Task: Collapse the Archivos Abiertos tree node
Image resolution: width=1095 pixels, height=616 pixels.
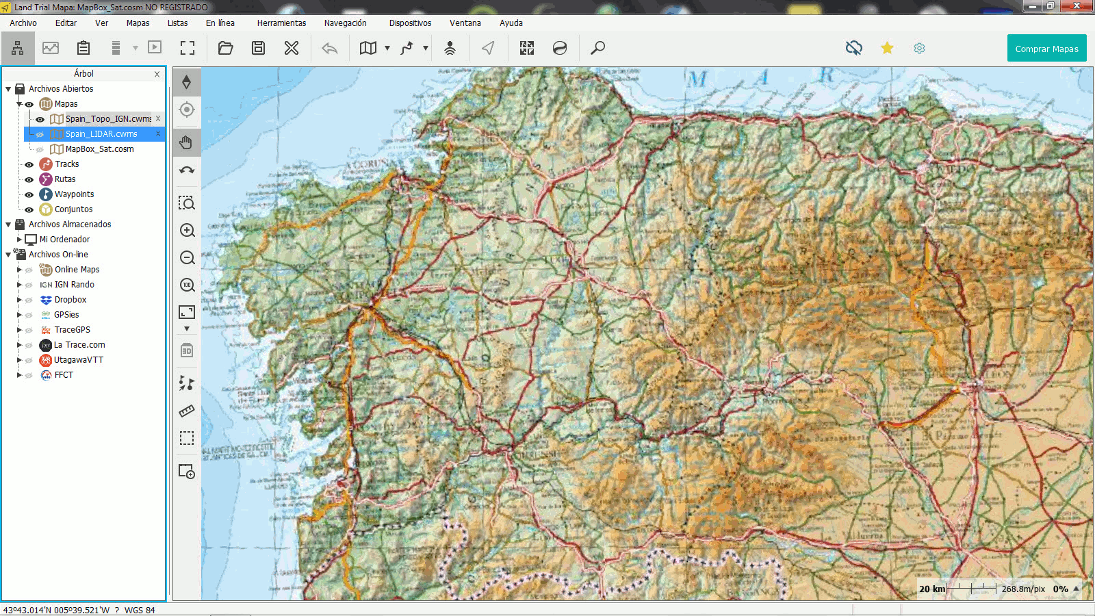Action: coord(8,89)
